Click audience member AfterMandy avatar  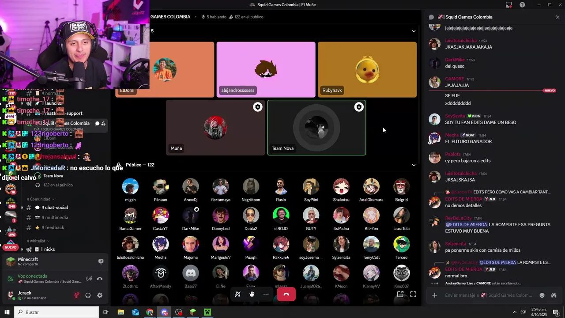[x=161, y=273]
